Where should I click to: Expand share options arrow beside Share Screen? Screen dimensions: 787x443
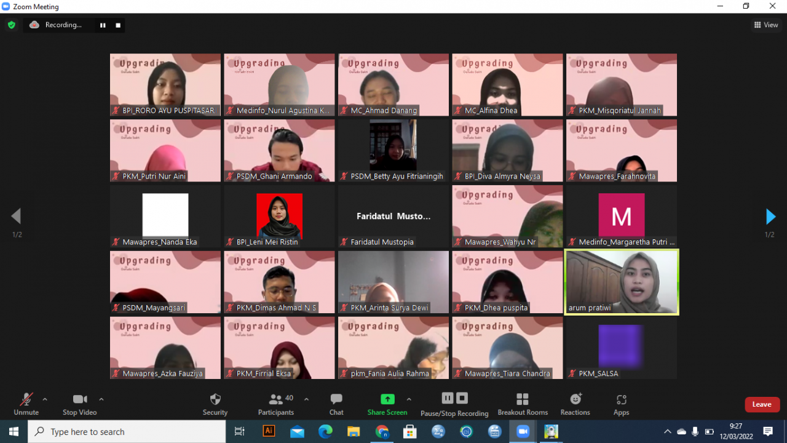coord(409,399)
